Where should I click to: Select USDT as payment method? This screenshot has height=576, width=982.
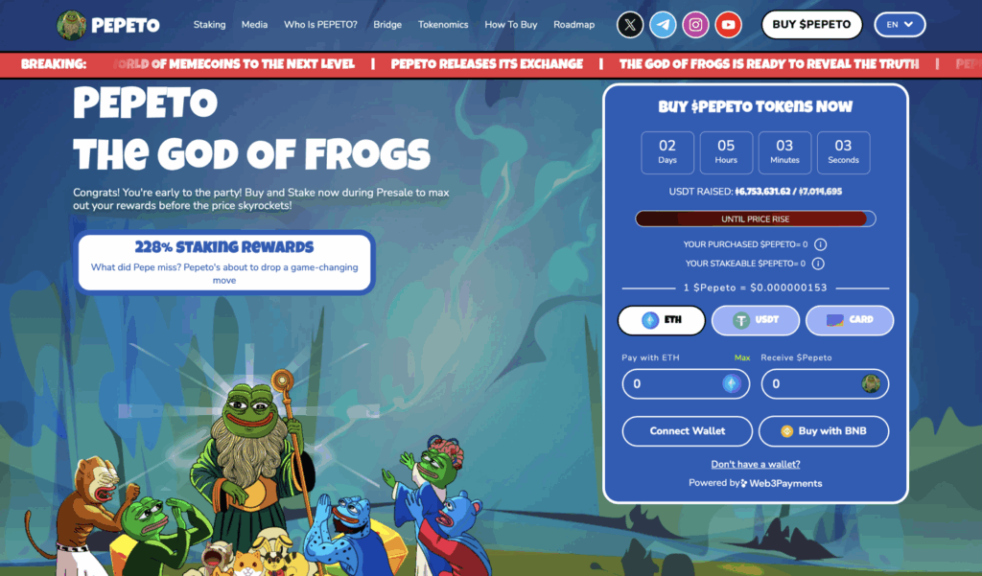tap(756, 320)
